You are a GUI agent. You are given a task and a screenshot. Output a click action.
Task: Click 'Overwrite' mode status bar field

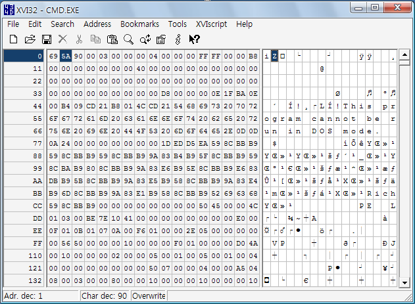click(149, 296)
